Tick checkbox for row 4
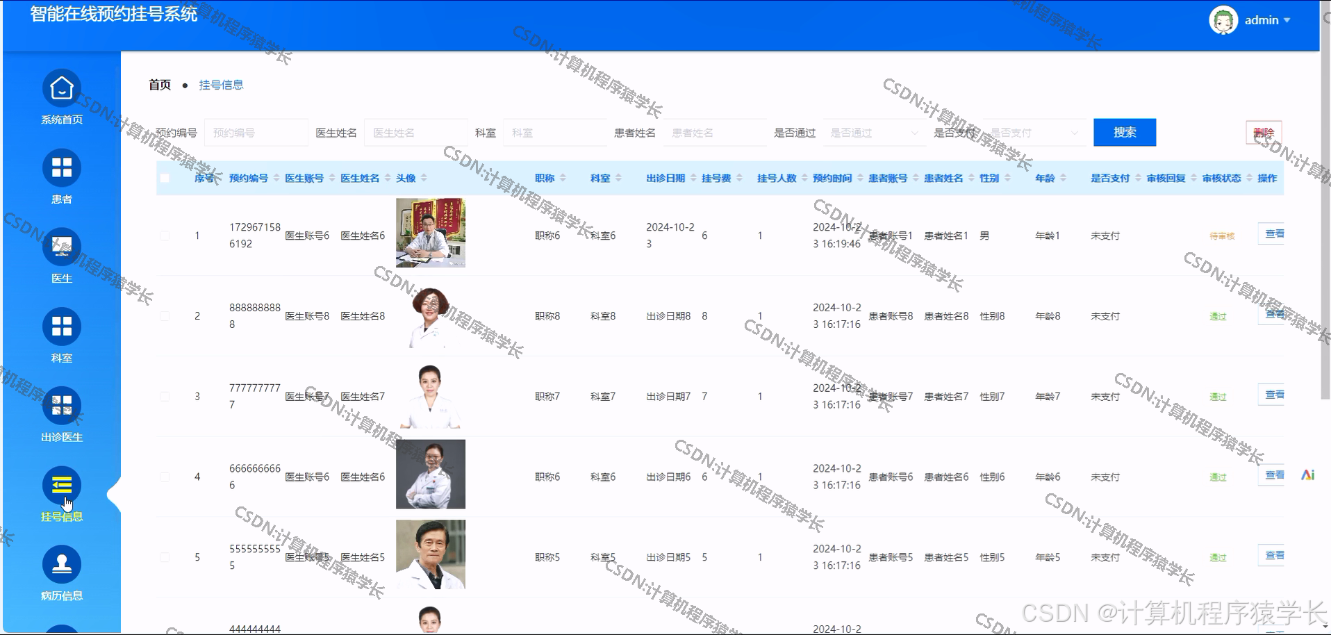The height and width of the screenshot is (635, 1331). [x=165, y=477]
